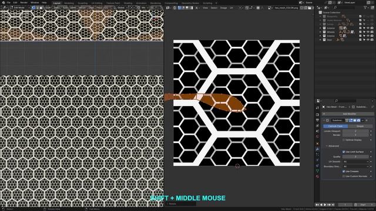Open the File menu
Image resolution: width=376 pixels, height=211 pixels.
[x=9, y=2]
